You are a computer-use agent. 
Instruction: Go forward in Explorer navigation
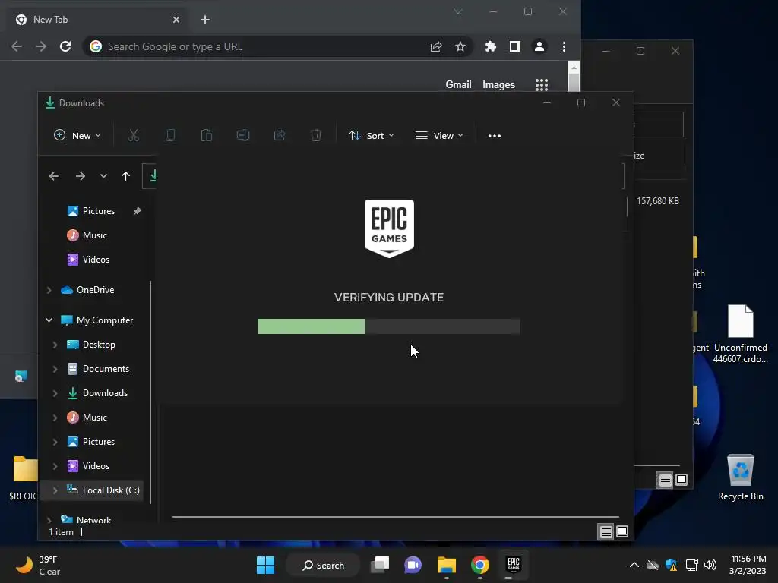[80, 176]
